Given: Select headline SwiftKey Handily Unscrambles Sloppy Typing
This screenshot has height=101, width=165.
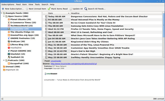Looking at the screenshot, I should point(96,58).
